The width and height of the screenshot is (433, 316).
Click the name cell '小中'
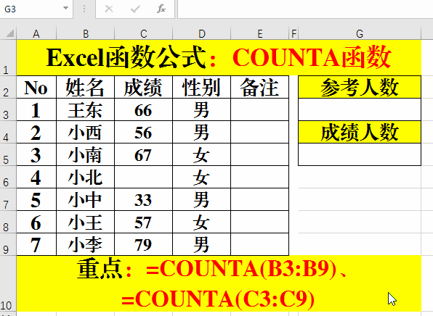(x=85, y=199)
